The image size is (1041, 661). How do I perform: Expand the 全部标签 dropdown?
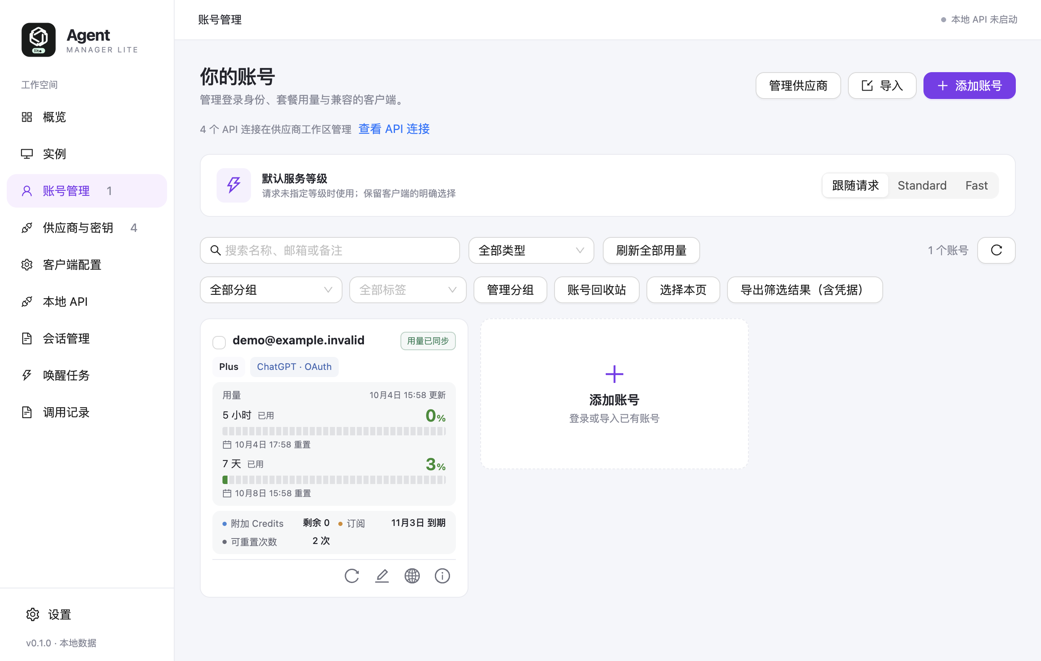tap(408, 290)
